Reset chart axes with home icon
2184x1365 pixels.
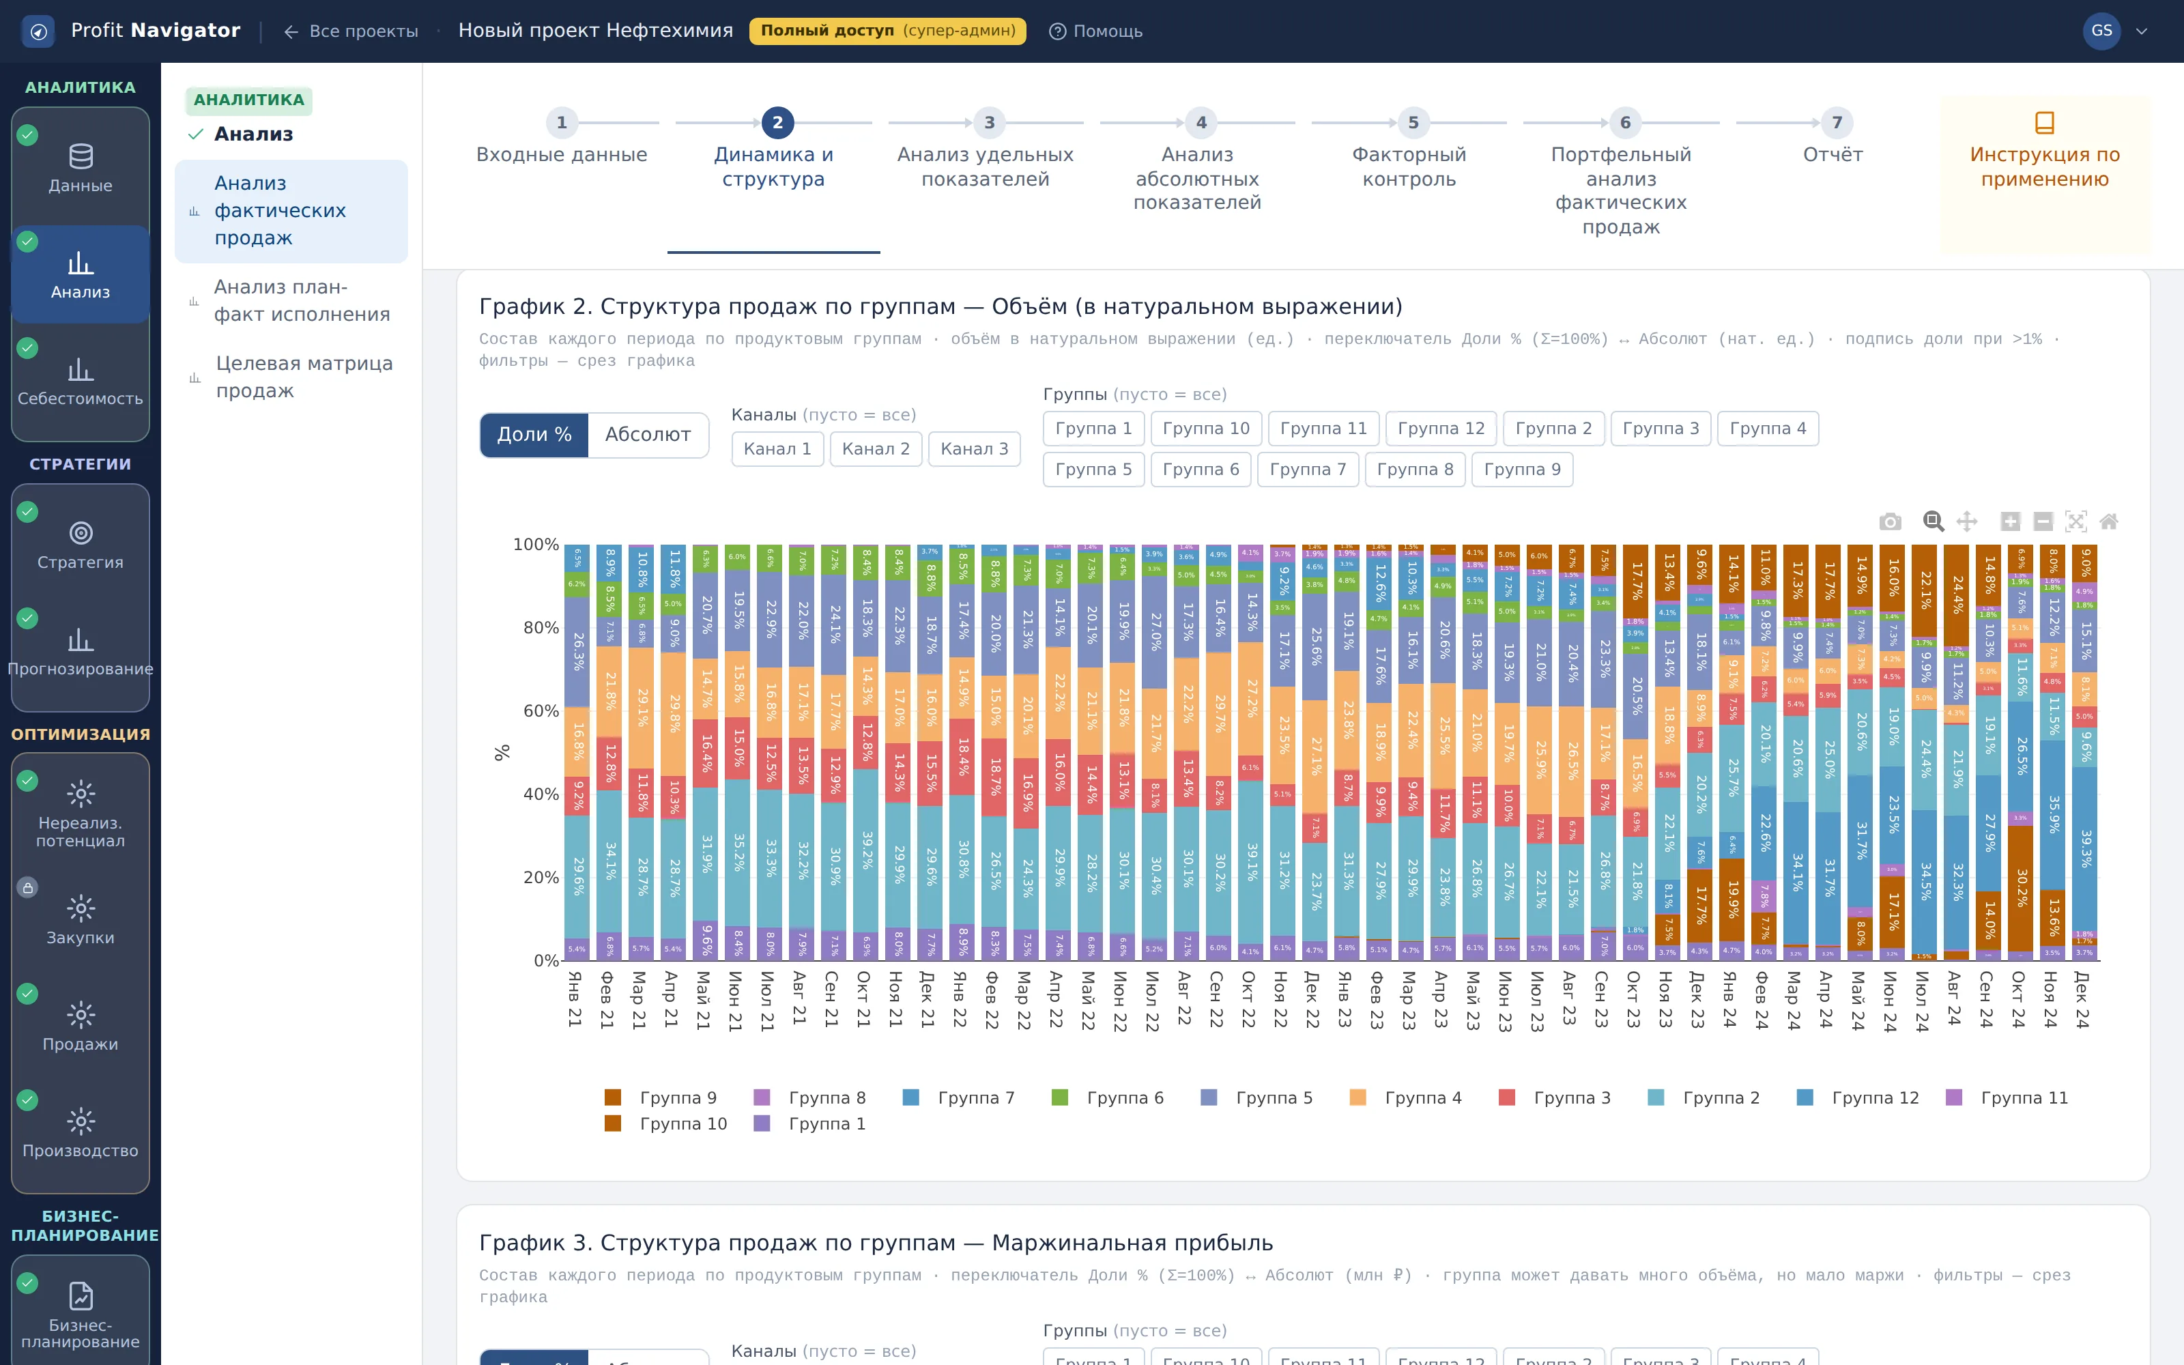click(x=2109, y=522)
